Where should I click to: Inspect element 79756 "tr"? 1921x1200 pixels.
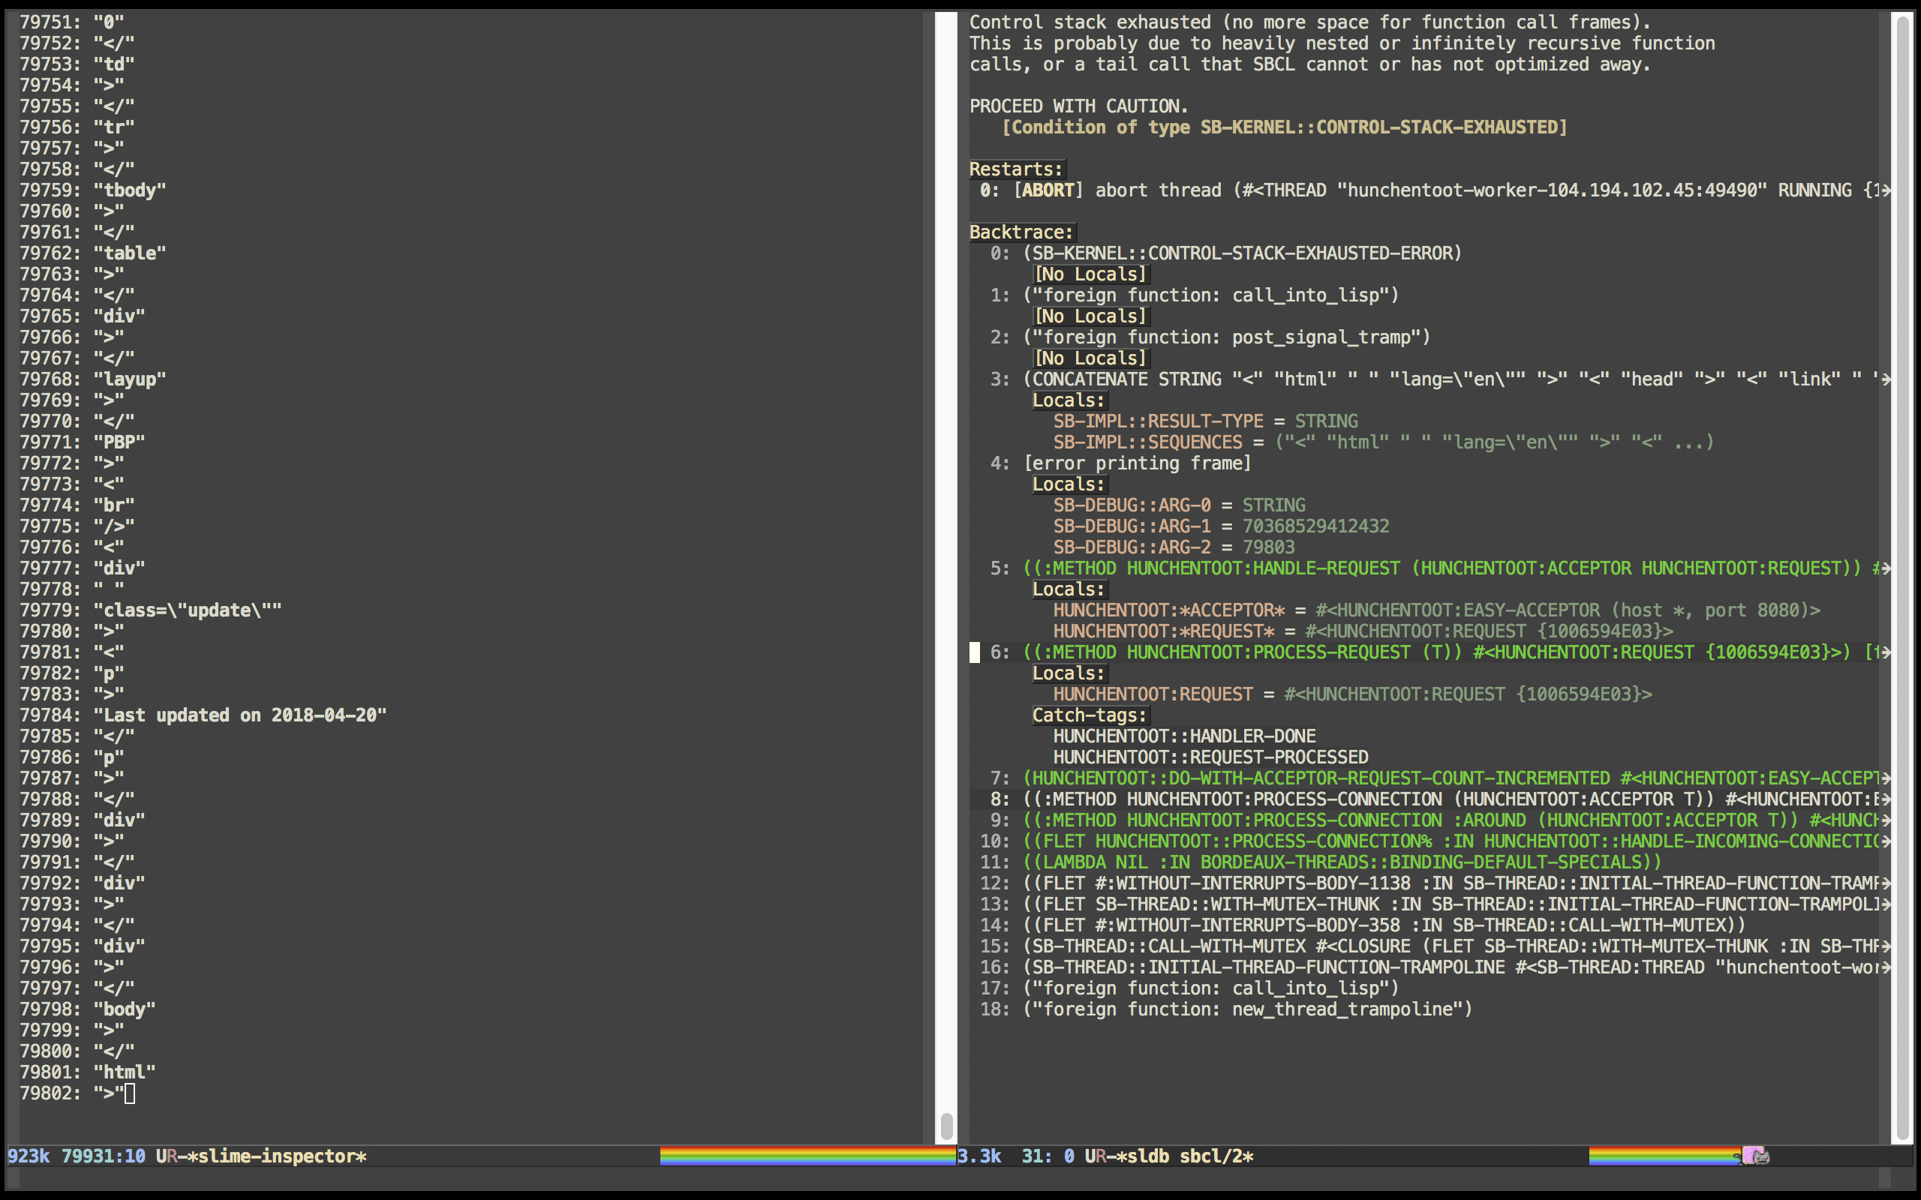(x=113, y=127)
